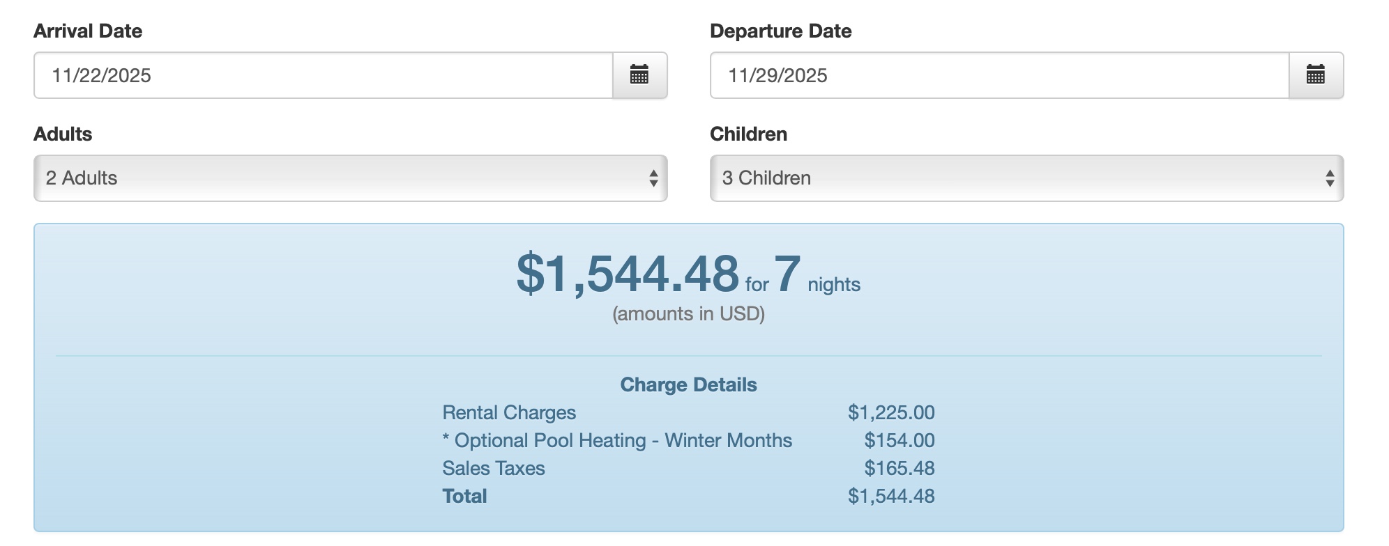The image size is (1389, 546).
Task: Click the Rental Charges line item
Action: click(509, 413)
